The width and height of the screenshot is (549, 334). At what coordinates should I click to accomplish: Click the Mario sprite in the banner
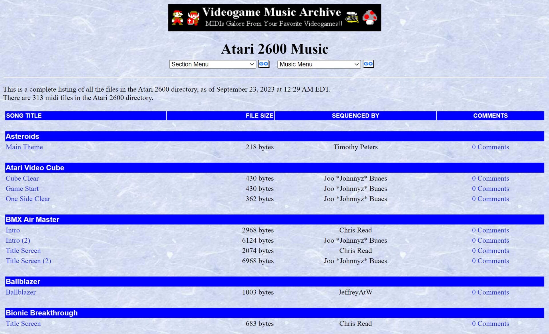point(177,17)
